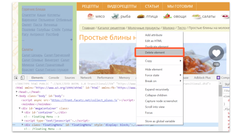Image resolution: width=244 pixels, height=134 pixels.
Task: Choose Capture node screenshot
Action: [x=160, y=101]
